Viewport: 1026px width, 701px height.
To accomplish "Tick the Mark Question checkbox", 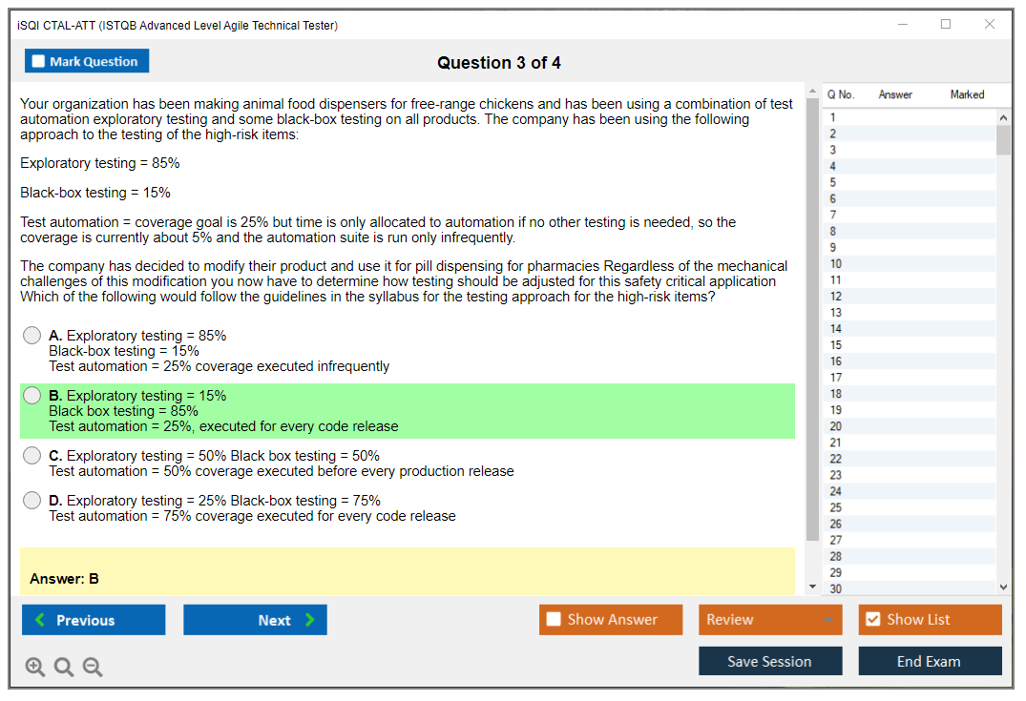I will [39, 62].
